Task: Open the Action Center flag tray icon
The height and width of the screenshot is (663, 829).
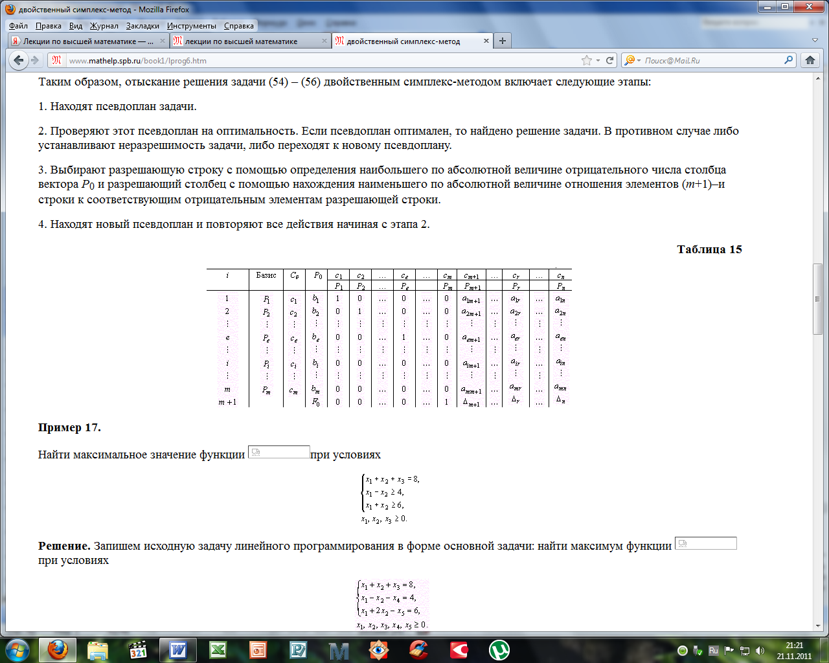Action: point(729,650)
